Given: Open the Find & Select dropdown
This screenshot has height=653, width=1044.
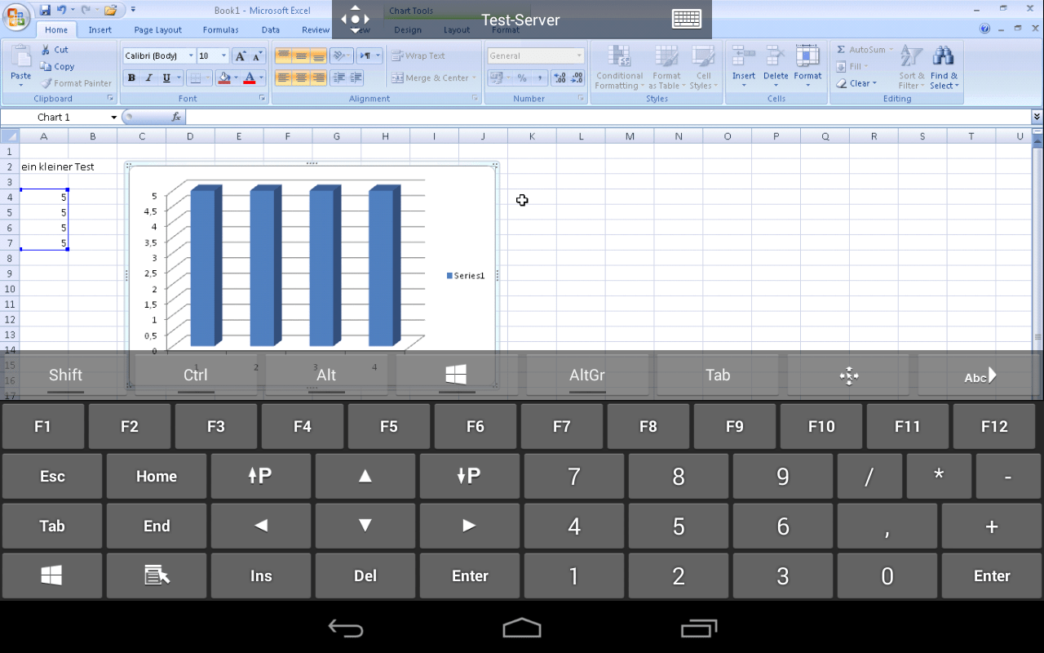Looking at the screenshot, I should point(944,69).
